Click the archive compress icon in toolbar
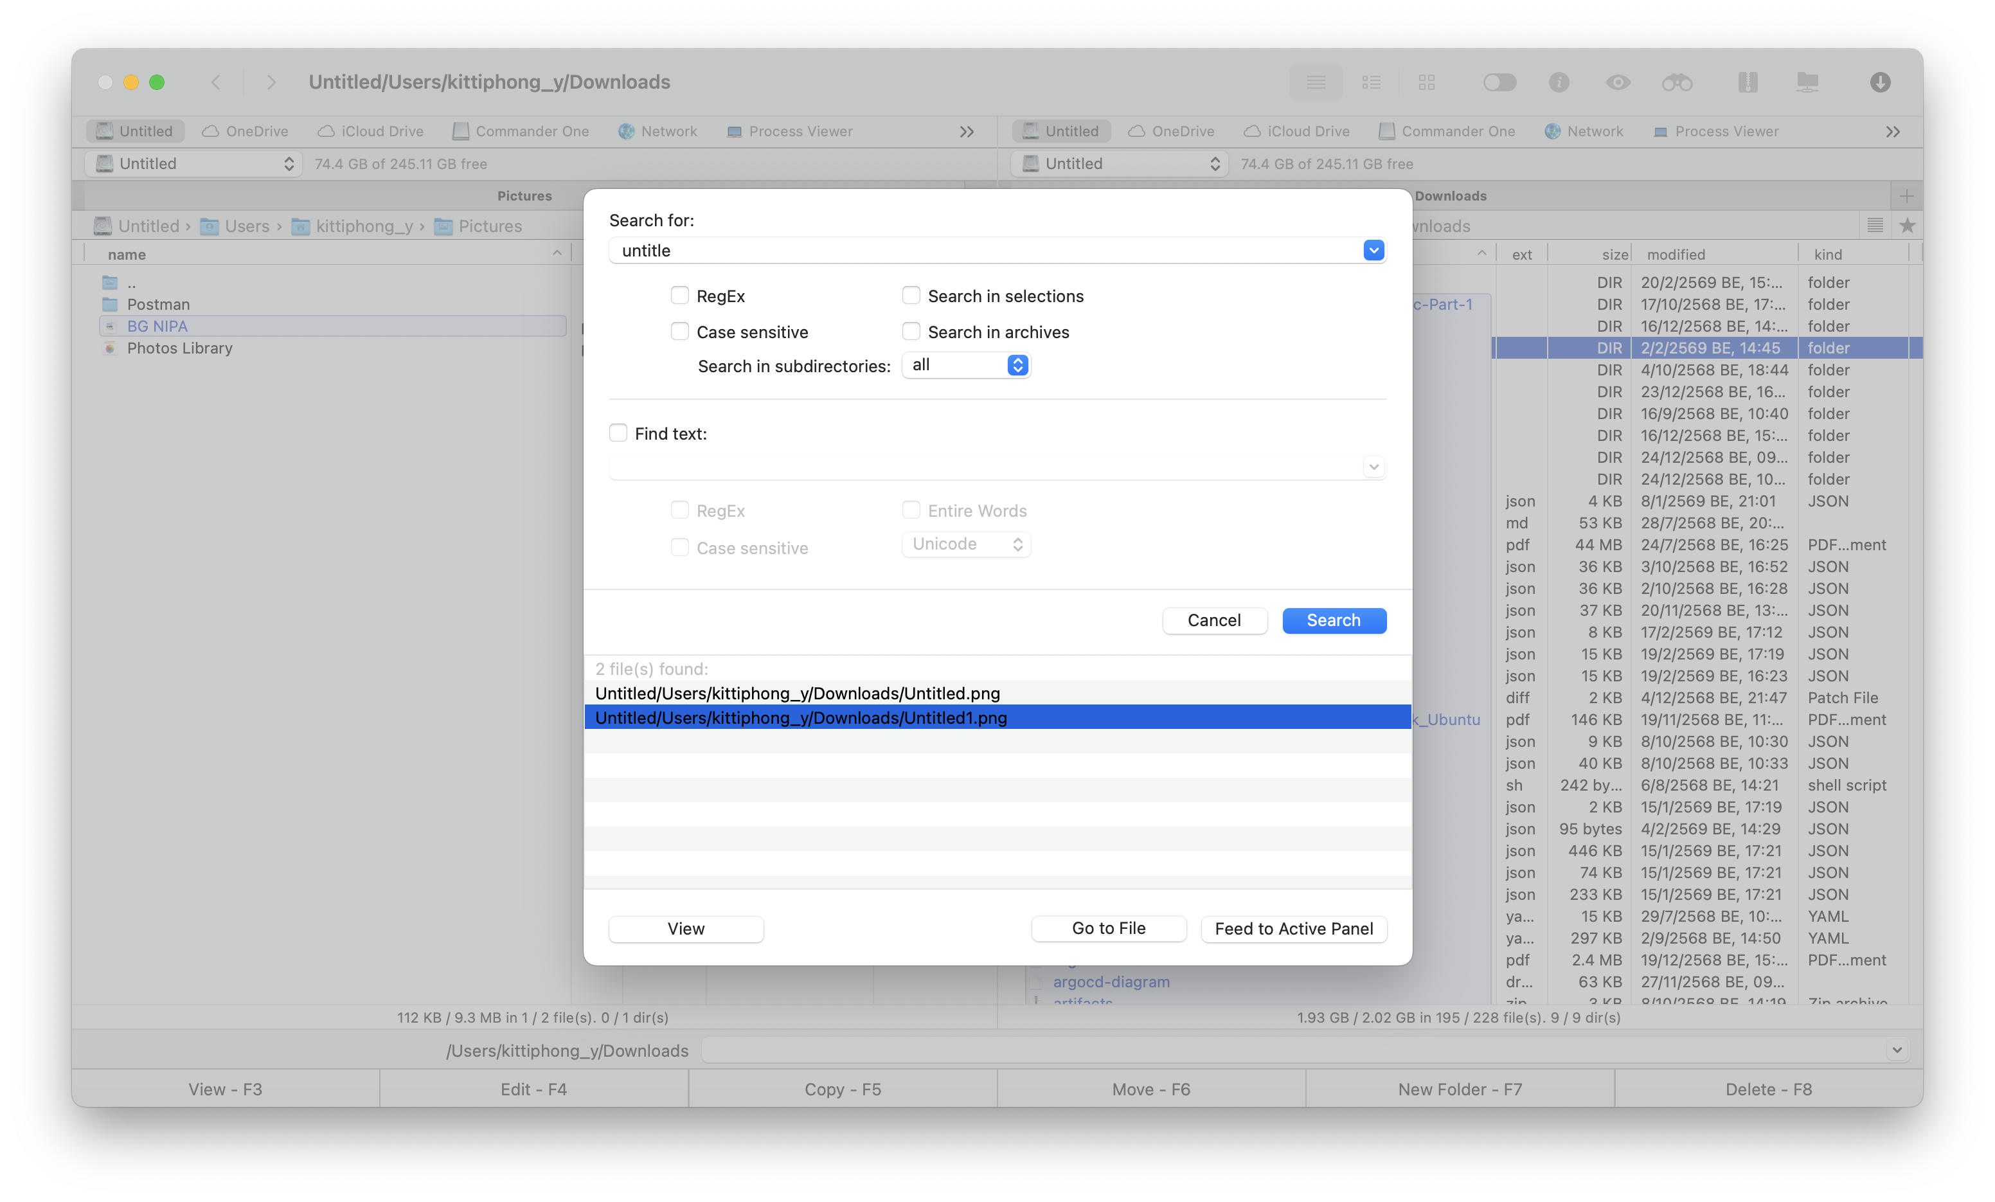Viewport: 1995px width, 1202px height. coord(1748,82)
